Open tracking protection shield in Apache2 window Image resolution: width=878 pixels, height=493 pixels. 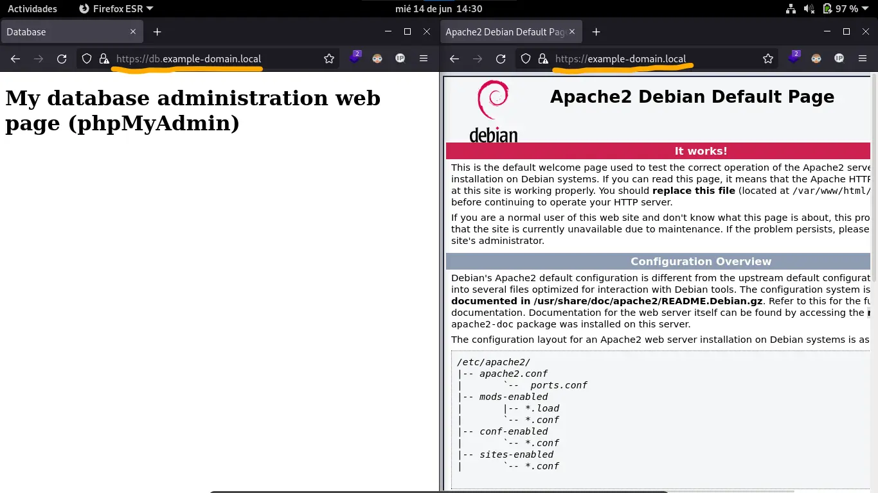[x=526, y=58]
